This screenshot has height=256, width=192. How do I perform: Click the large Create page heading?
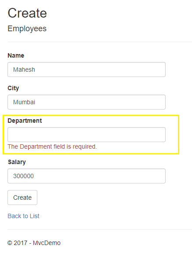click(27, 13)
